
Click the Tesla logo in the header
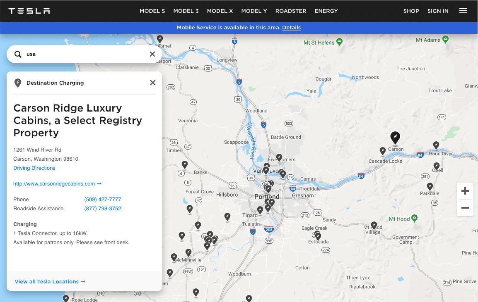pos(29,11)
